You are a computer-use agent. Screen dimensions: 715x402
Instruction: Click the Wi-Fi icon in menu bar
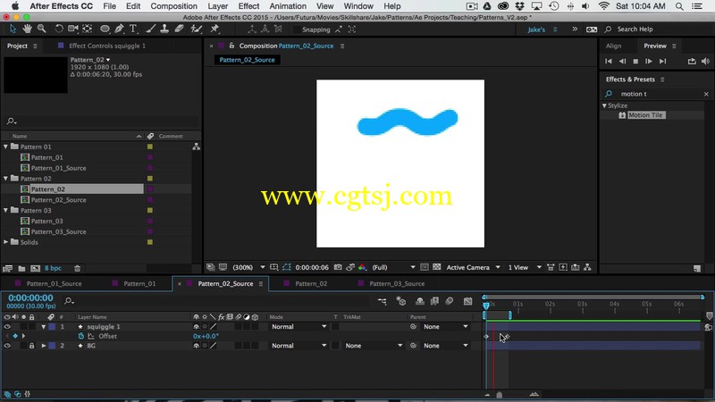point(604,6)
